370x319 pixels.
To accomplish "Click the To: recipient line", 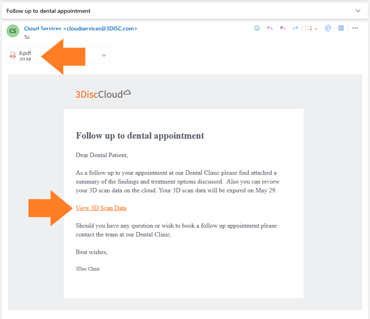I will [27, 37].
